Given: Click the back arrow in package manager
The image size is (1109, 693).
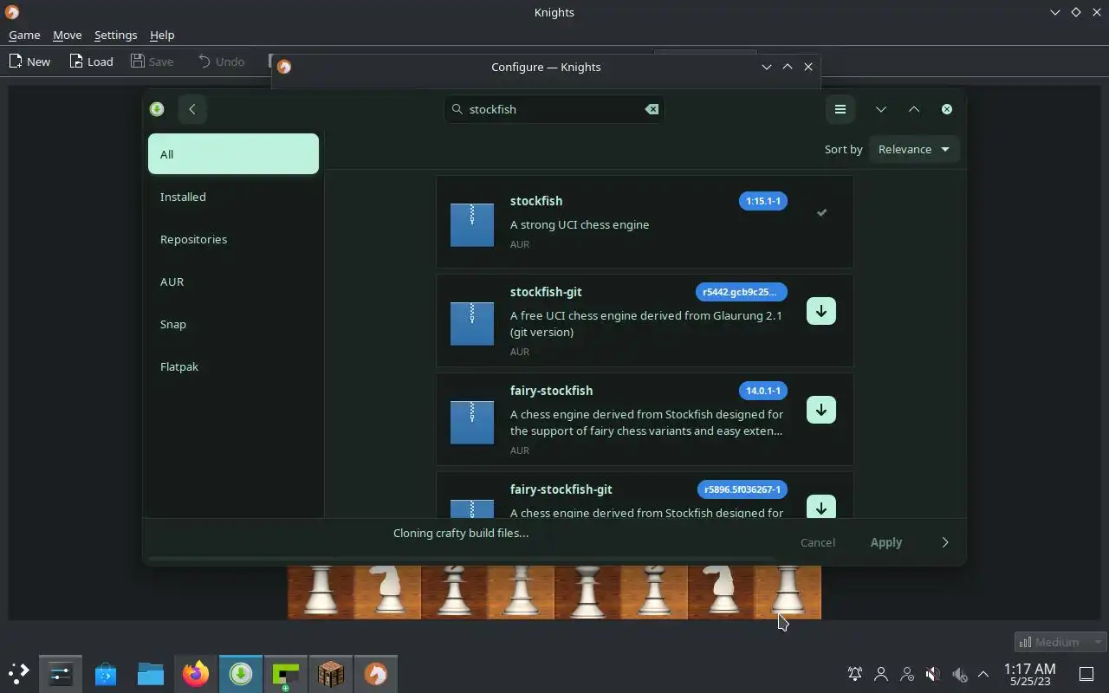Looking at the screenshot, I should (192, 109).
